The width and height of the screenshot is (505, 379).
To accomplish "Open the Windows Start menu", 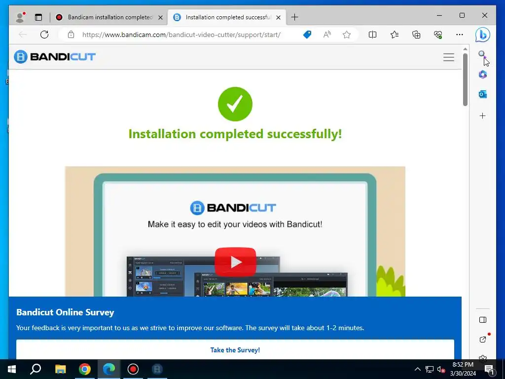I will [x=12, y=369].
